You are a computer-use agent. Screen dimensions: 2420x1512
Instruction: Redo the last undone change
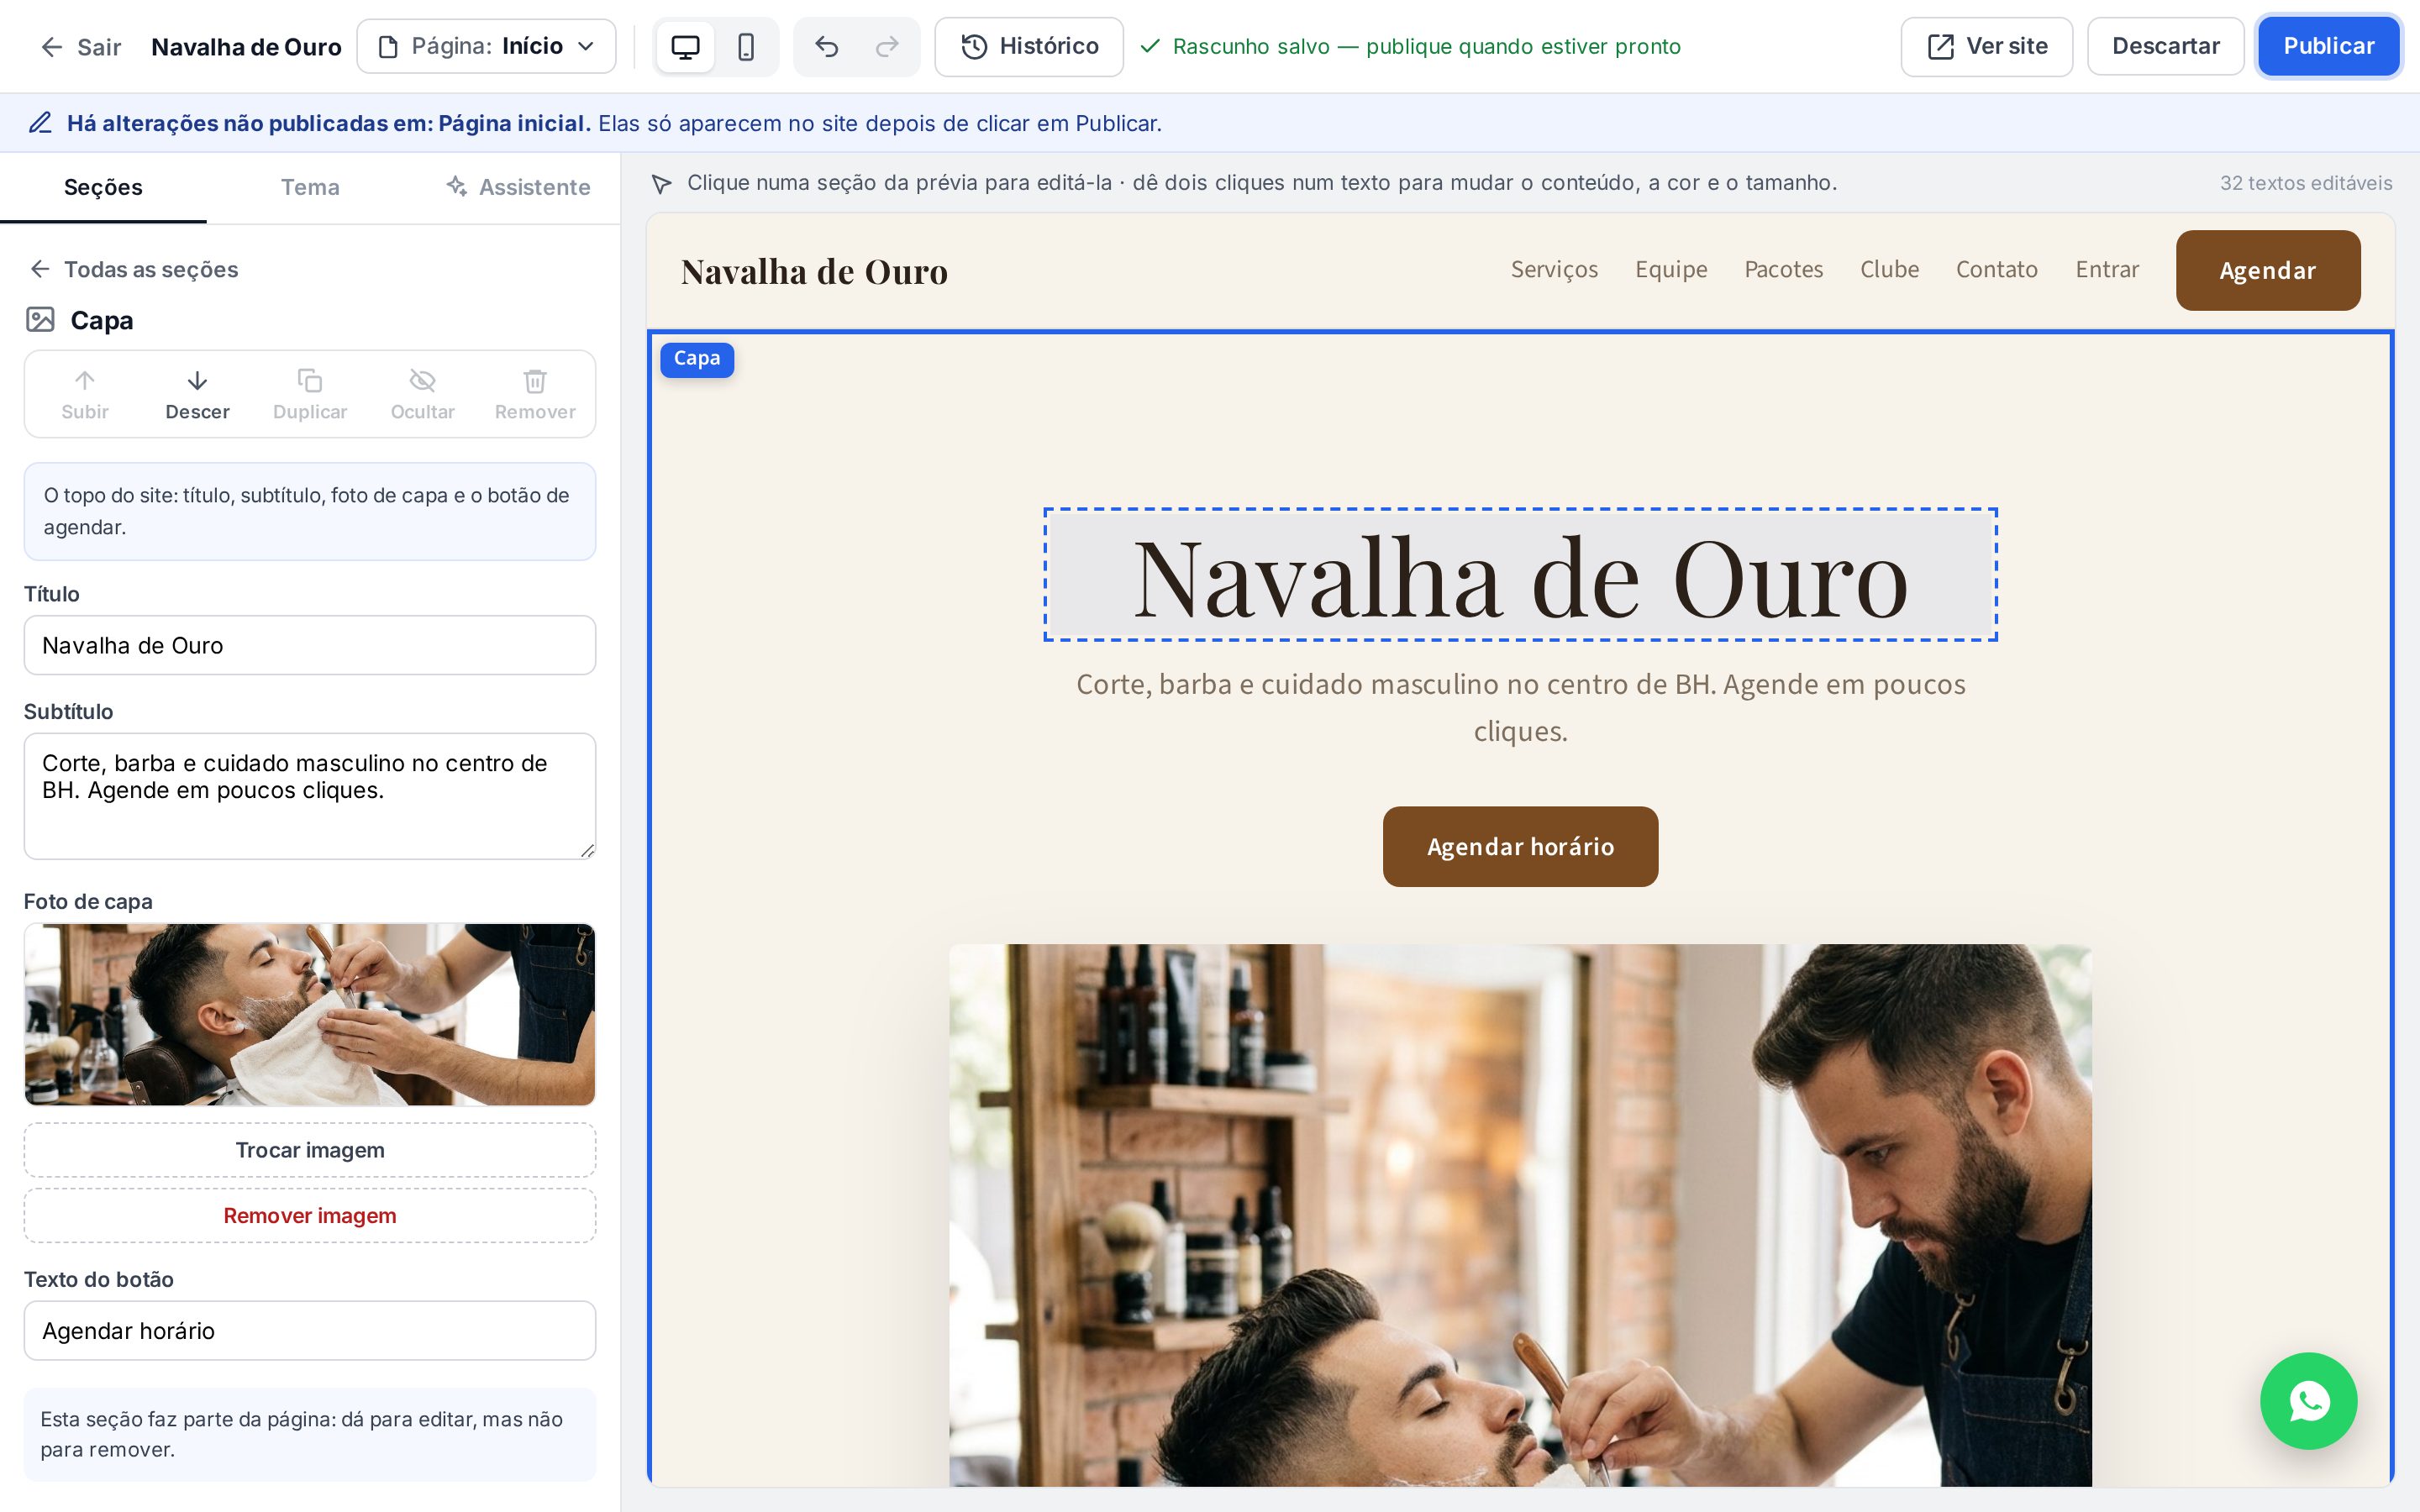point(887,46)
